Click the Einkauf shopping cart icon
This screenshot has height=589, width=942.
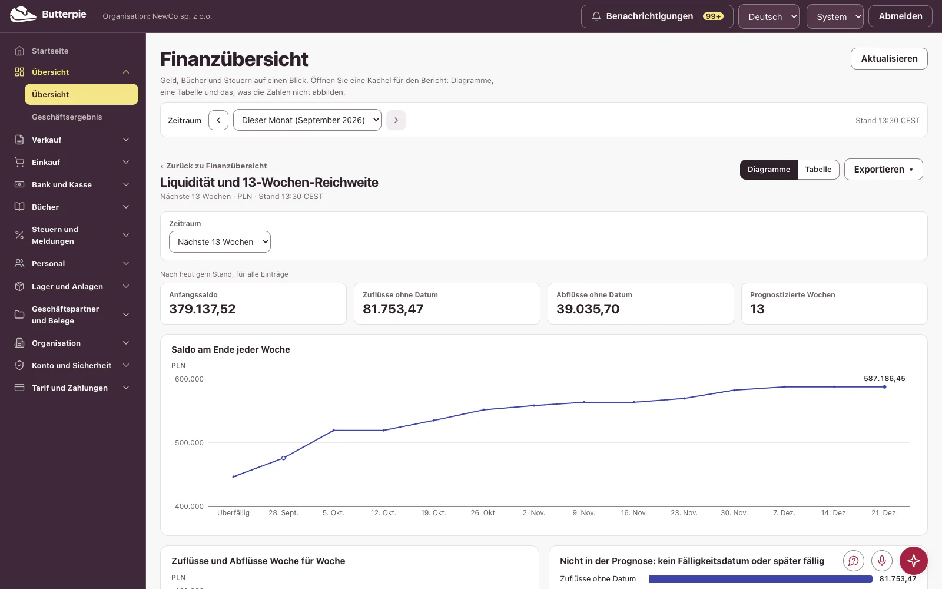tap(19, 162)
